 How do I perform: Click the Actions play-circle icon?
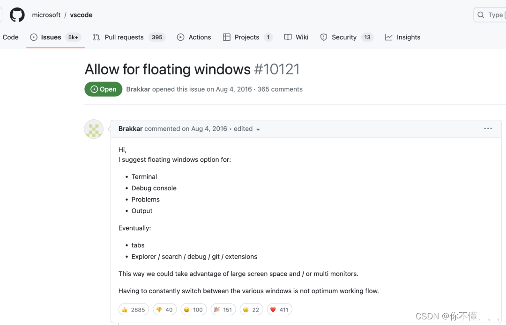181,37
